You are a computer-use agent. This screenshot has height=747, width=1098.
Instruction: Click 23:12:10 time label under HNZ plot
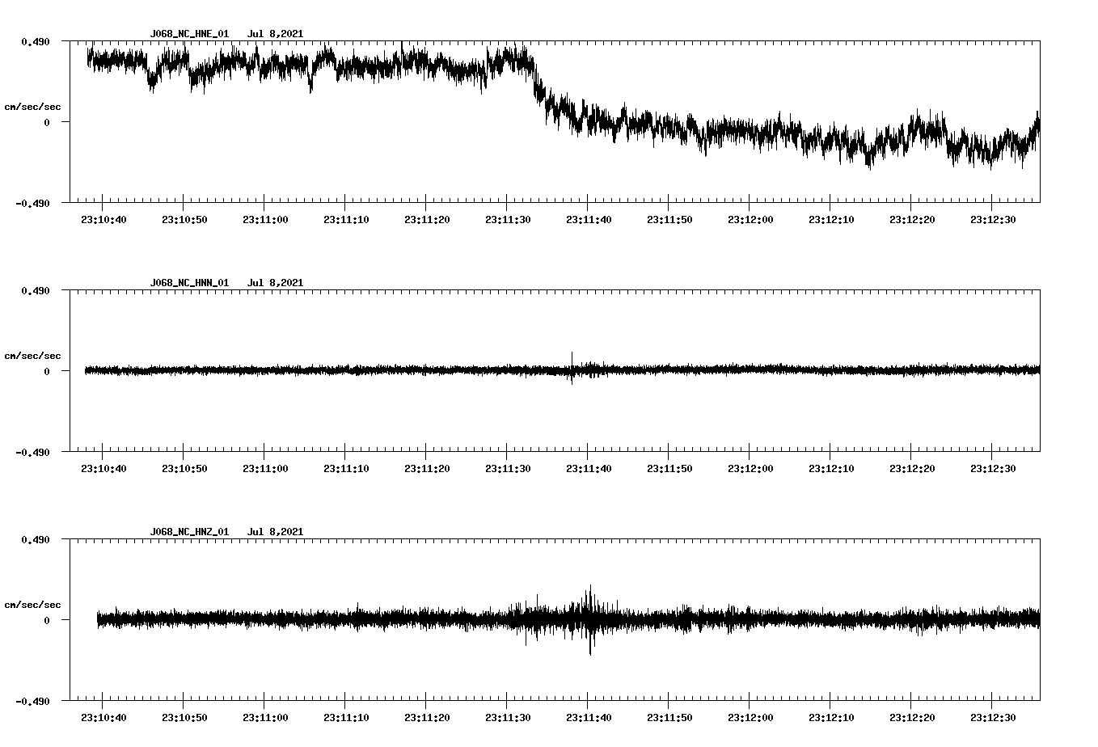(x=831, y=718)
